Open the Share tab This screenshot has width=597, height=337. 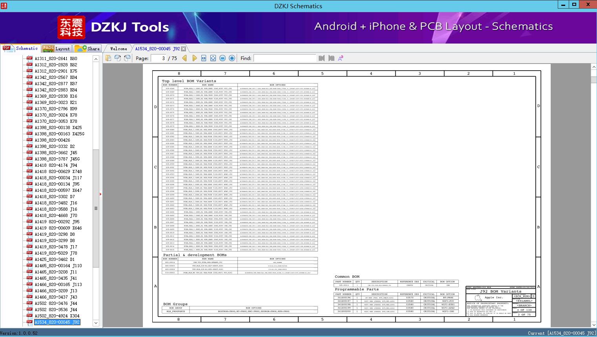tap(87, 49)
